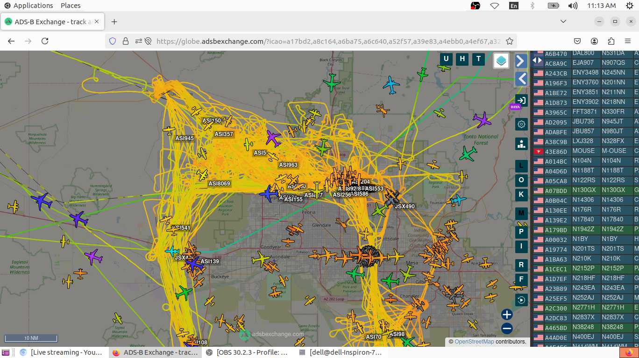
Task: Toggle the O map option button
Action: click(x=521, y=180)
